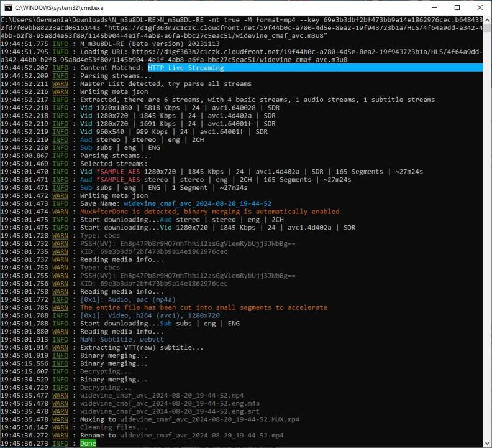Open the cmd.exe system menu icon
This screenshot has height=448, width=492.
click(x=7, y=7)
